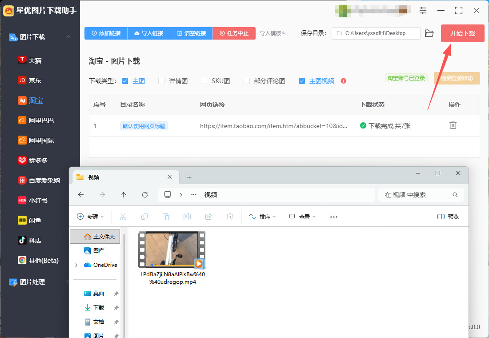Select 小红书 platform in sidebar
The height and width of the screenshot is (338, 489).
pos(38,200)
